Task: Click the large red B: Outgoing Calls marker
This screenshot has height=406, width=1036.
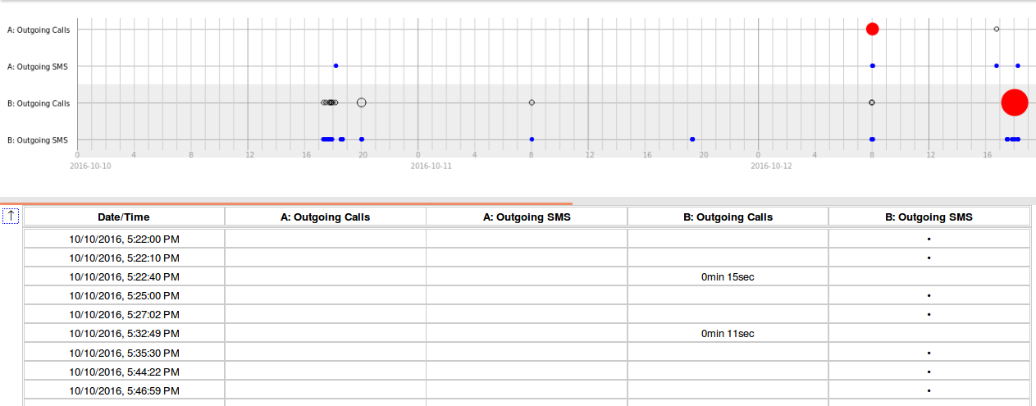Action: [x=1015, y=103]
